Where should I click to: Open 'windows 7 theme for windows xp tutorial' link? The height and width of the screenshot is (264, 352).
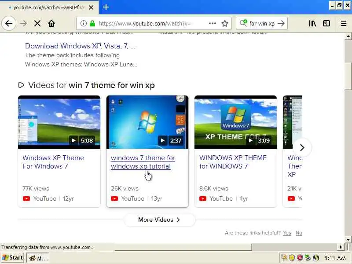[x=143, y=162]
